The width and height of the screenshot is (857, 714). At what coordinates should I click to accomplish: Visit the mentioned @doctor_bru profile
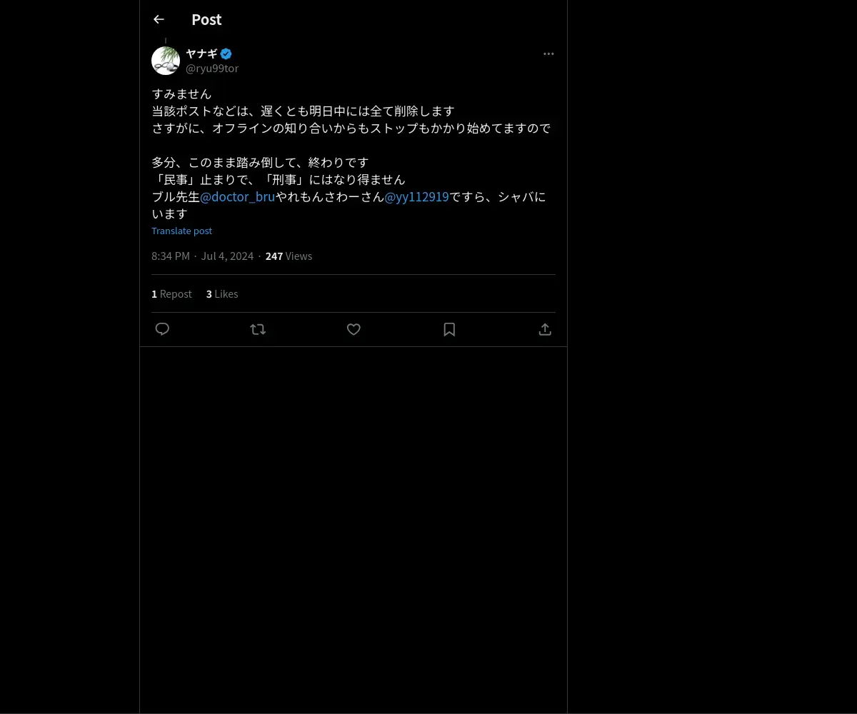[x=238, y=197]
